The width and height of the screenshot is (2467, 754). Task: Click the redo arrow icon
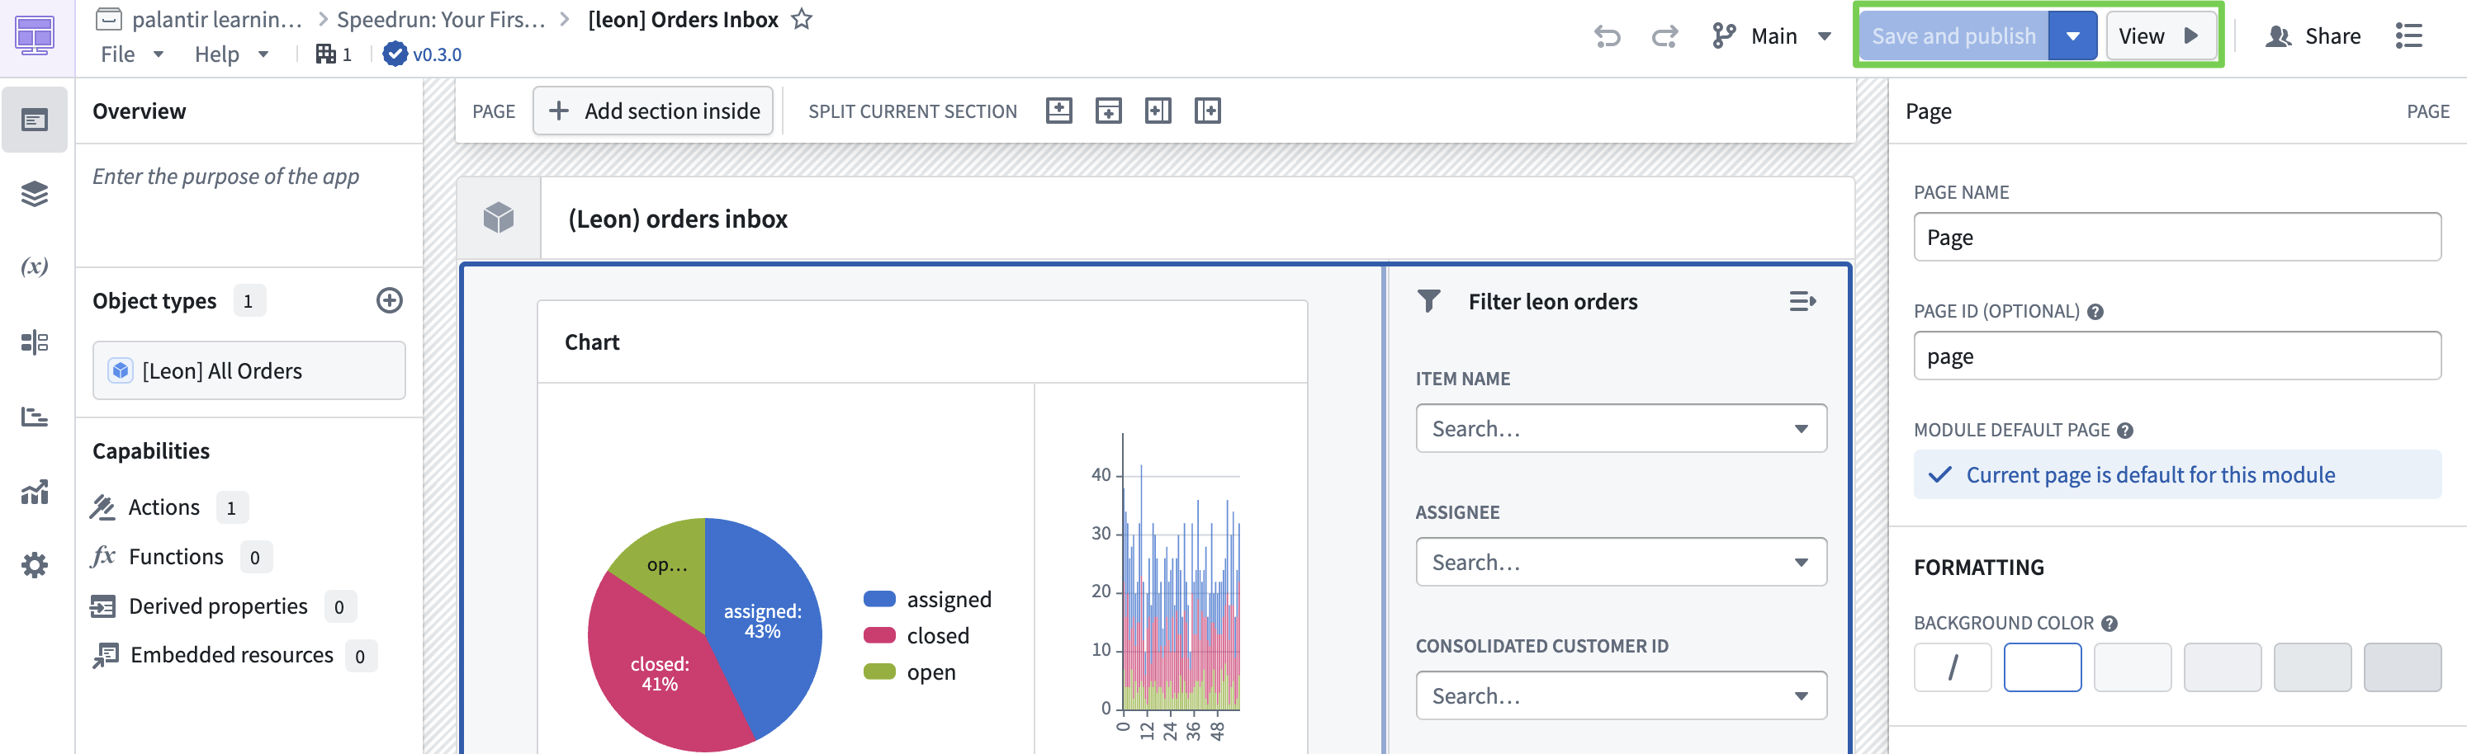pyautogui.click(x=1664, y=36)
